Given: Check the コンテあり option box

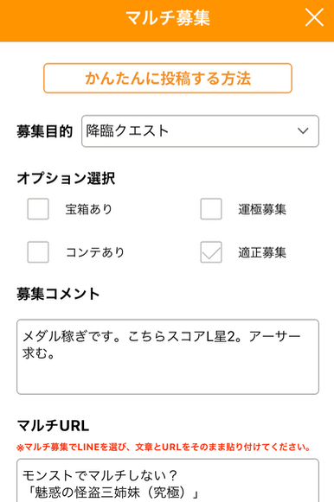Looking at the screenshot, I should tap(38, 252).
